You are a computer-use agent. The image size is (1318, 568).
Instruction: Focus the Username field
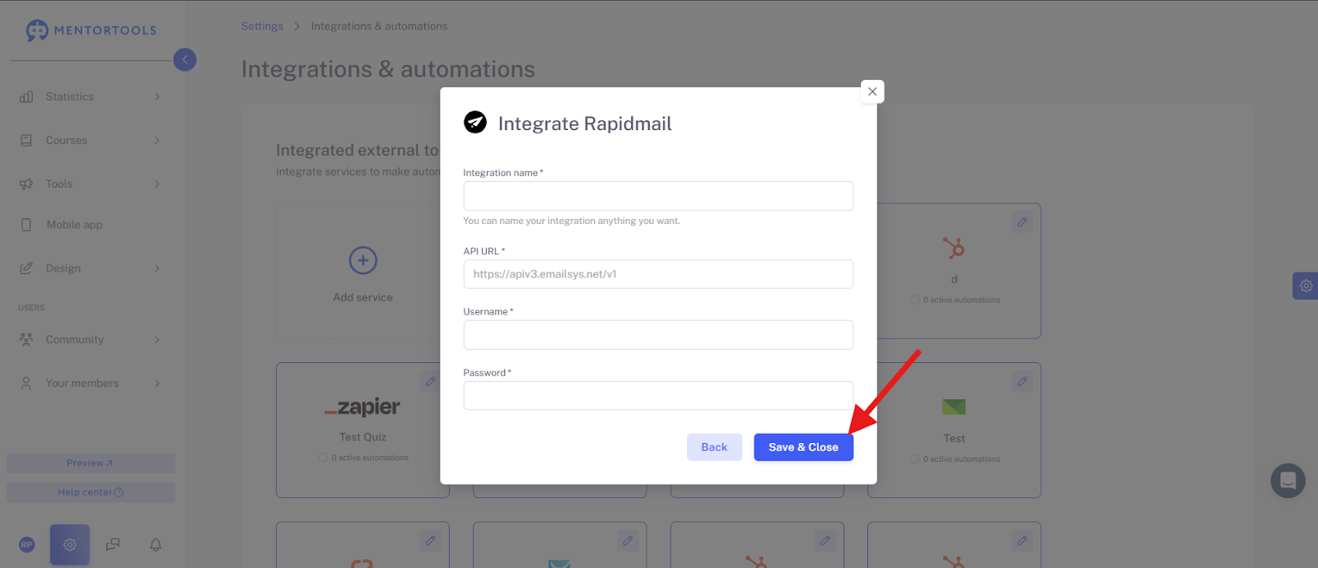click(658, 335)
